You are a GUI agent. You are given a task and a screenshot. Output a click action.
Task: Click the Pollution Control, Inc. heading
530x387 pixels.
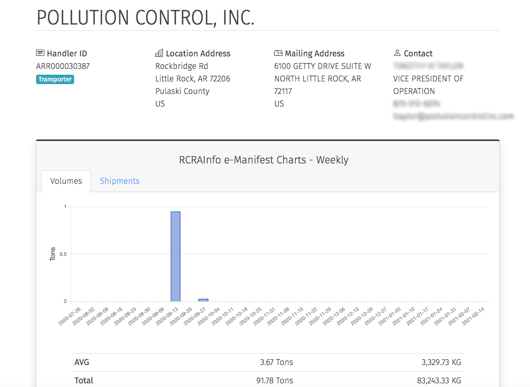pos(145,18)
